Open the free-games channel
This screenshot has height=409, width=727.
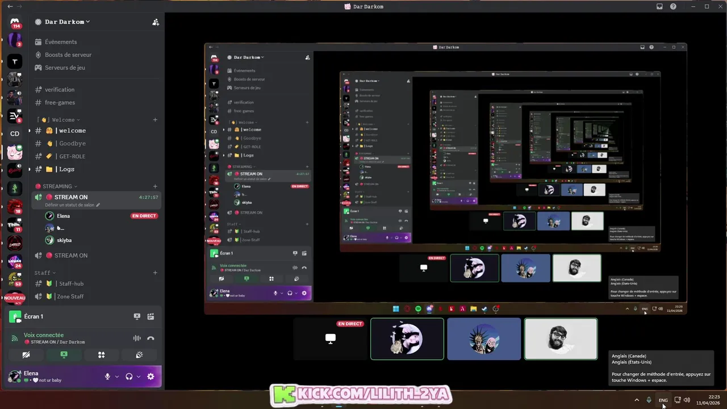tap(97, 103)
